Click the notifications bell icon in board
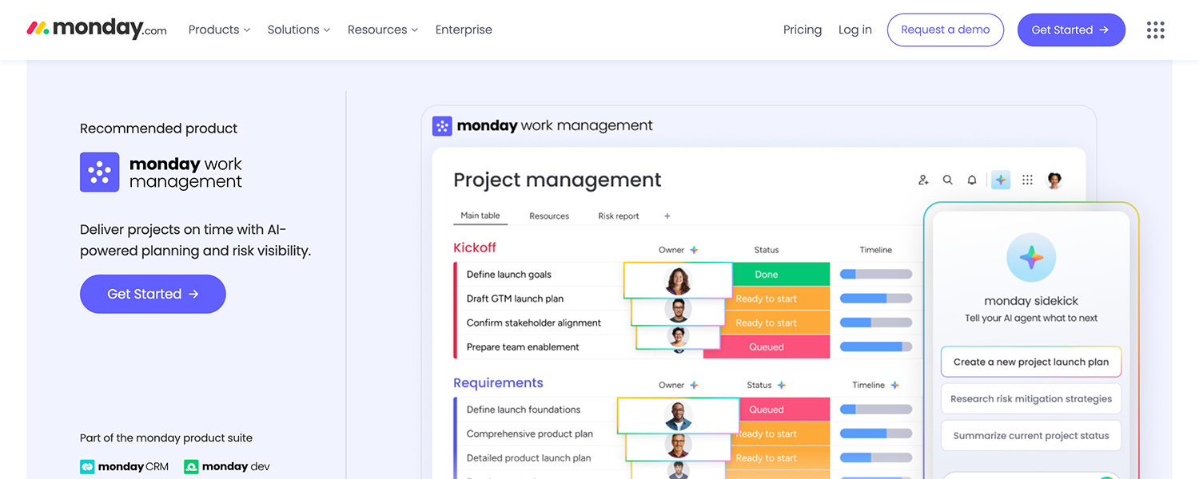This screenshot has width=1199, height=479. pos(972,180)
